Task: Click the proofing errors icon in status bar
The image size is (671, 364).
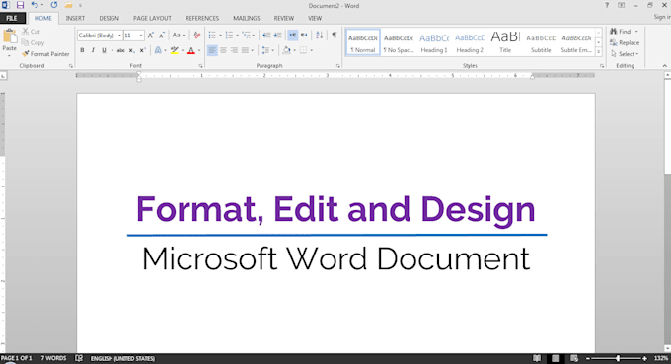Action: (79, 358)
